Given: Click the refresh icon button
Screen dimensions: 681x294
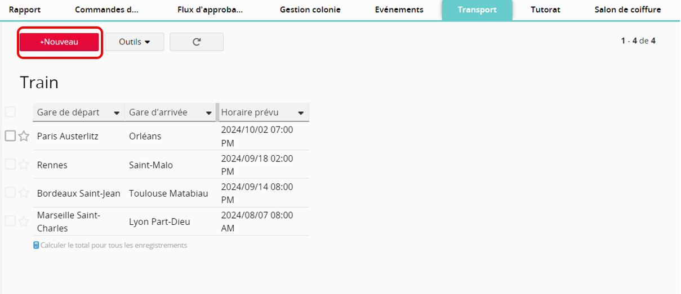Looking at the screenshot, I should pos(197,42).
